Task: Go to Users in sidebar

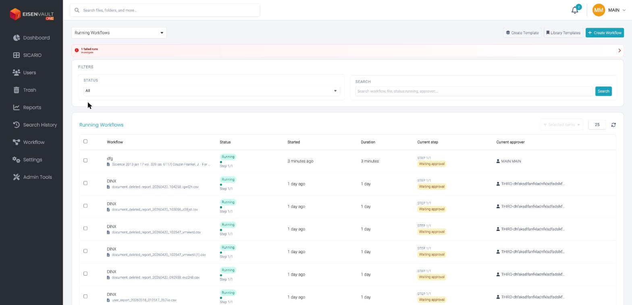Action: click(x=25, y=72)
